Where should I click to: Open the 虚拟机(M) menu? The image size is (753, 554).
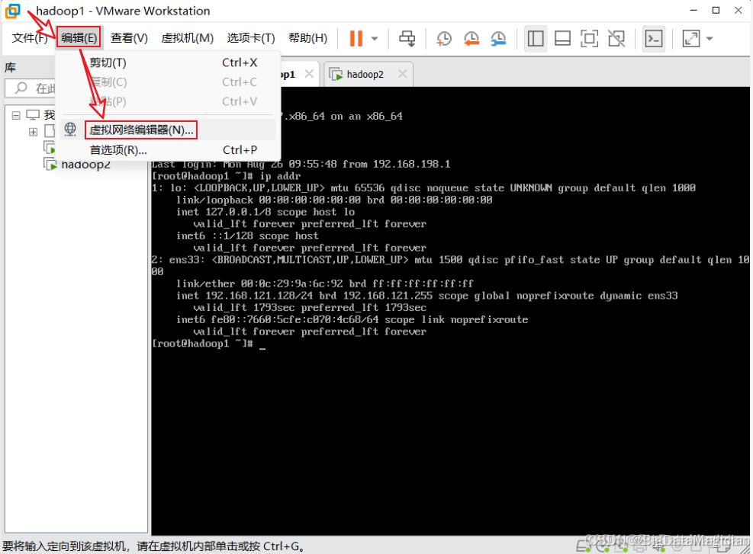[x=187, y=38]
